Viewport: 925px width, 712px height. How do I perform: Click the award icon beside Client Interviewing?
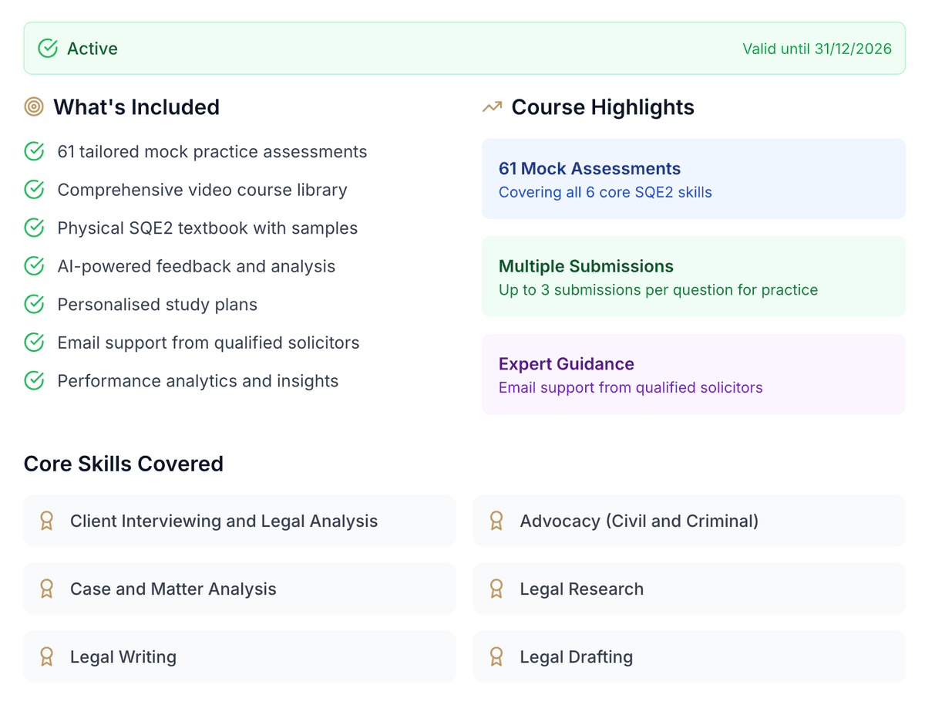pos(46,521)
